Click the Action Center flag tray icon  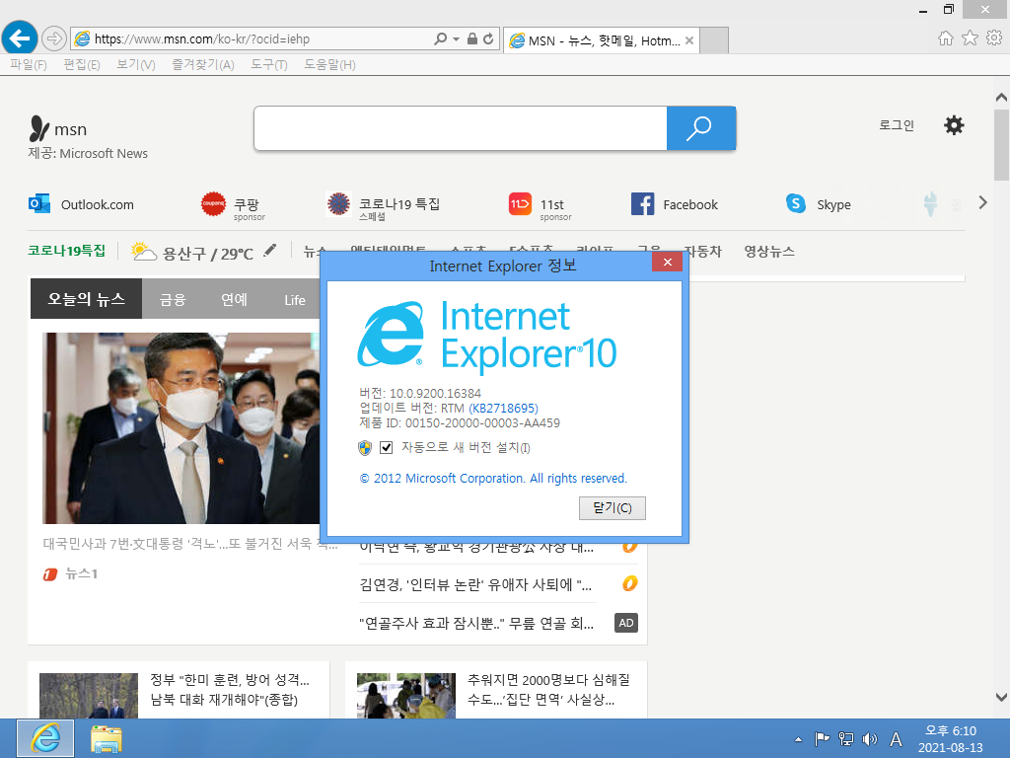(822, 739)
